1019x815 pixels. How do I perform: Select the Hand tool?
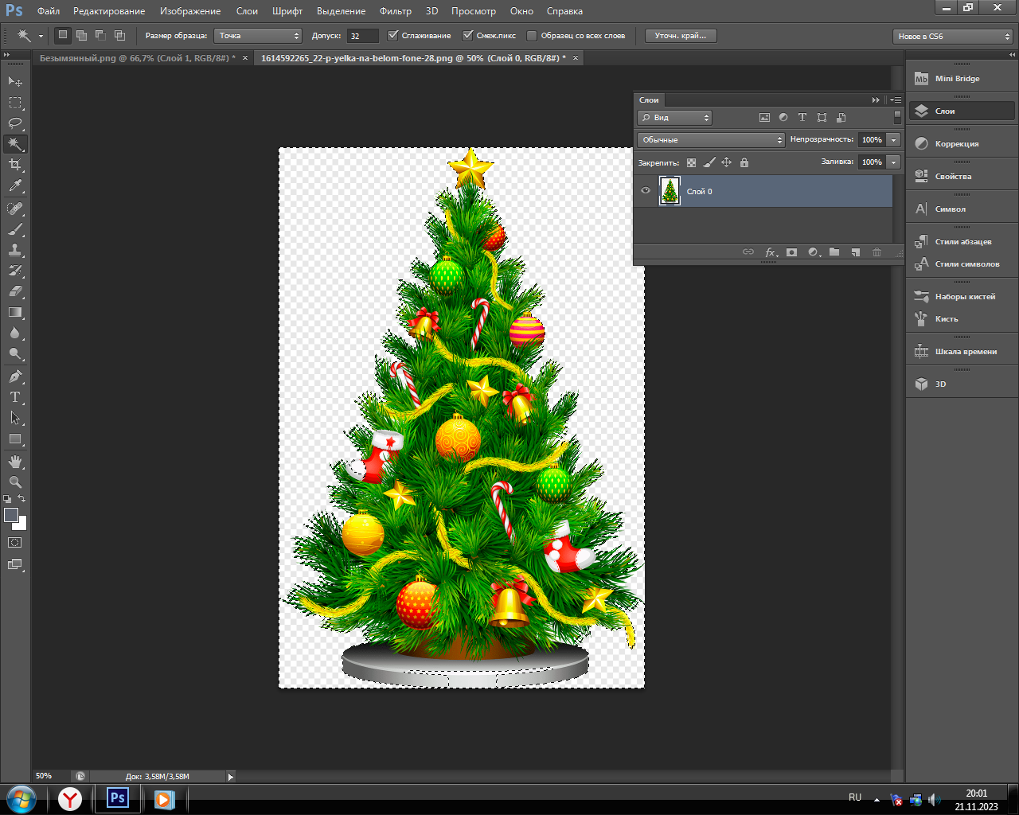[15, 462]
